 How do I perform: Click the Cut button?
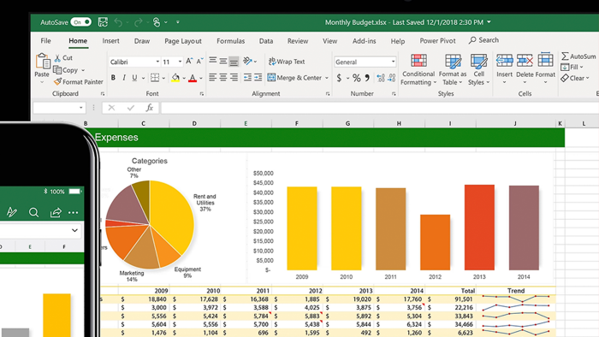[x=63, y=58]
